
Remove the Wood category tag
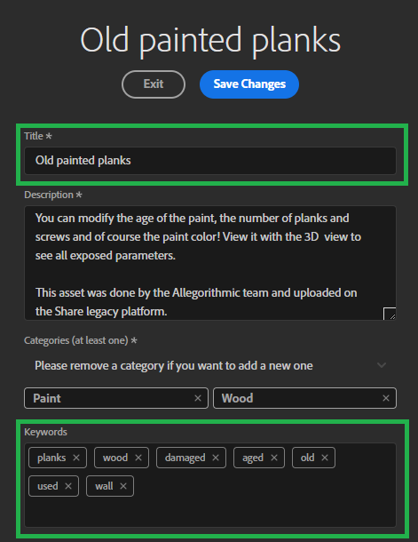click(x=386, y=398)
